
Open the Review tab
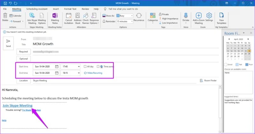click(x=85, y=9)
